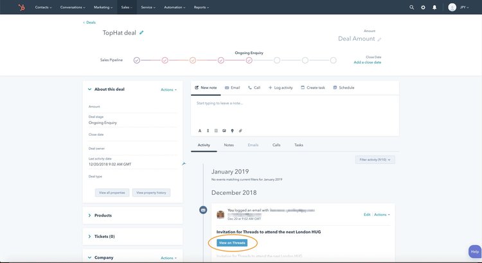Screen dimensions: 482x263
Task: Click the attachment paperclip icon in note editor
Action: coord(240,131)
